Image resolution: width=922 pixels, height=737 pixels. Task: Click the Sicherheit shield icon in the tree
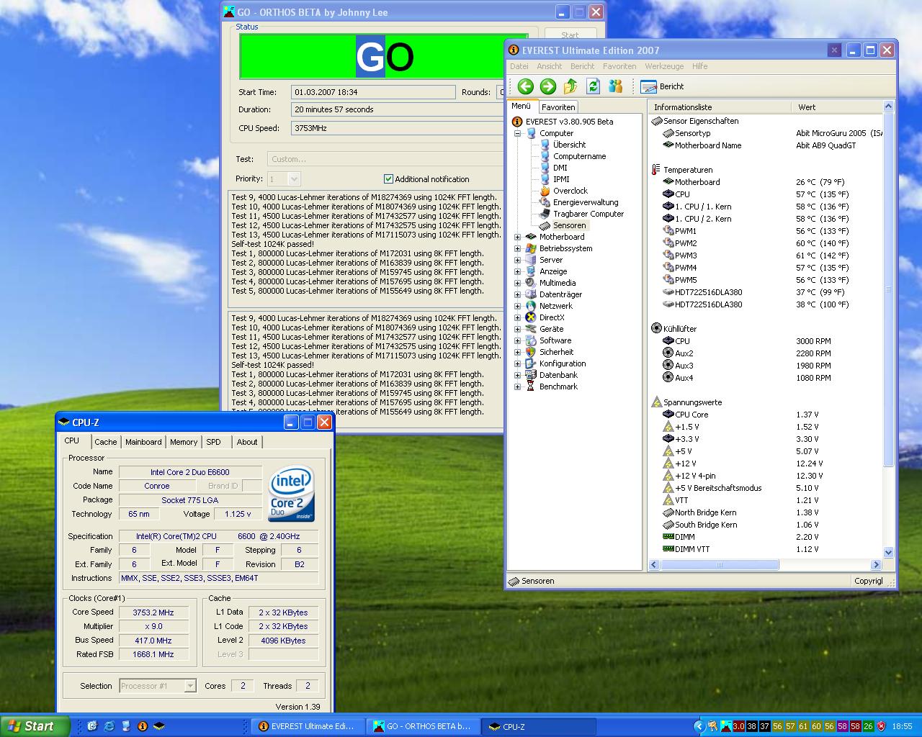[531, 352]
